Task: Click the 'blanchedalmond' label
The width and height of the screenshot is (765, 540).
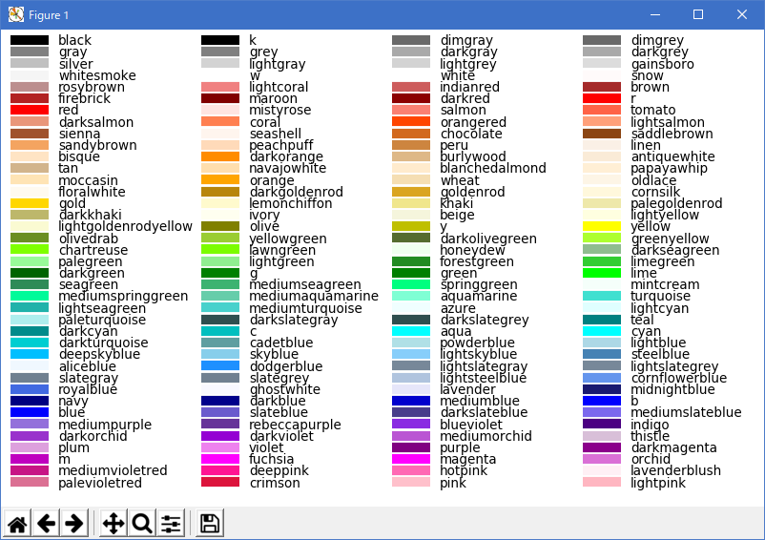Action: point(493,168)
